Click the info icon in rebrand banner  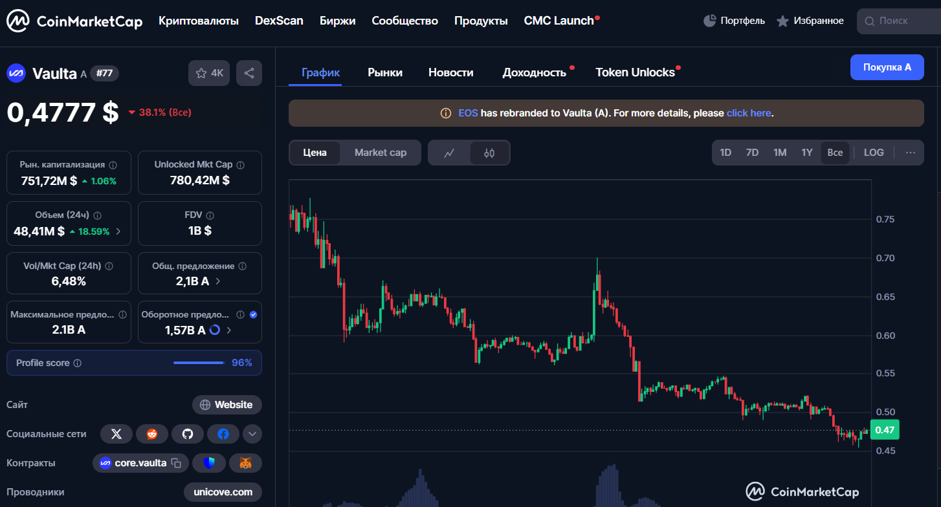pos(446,113)
